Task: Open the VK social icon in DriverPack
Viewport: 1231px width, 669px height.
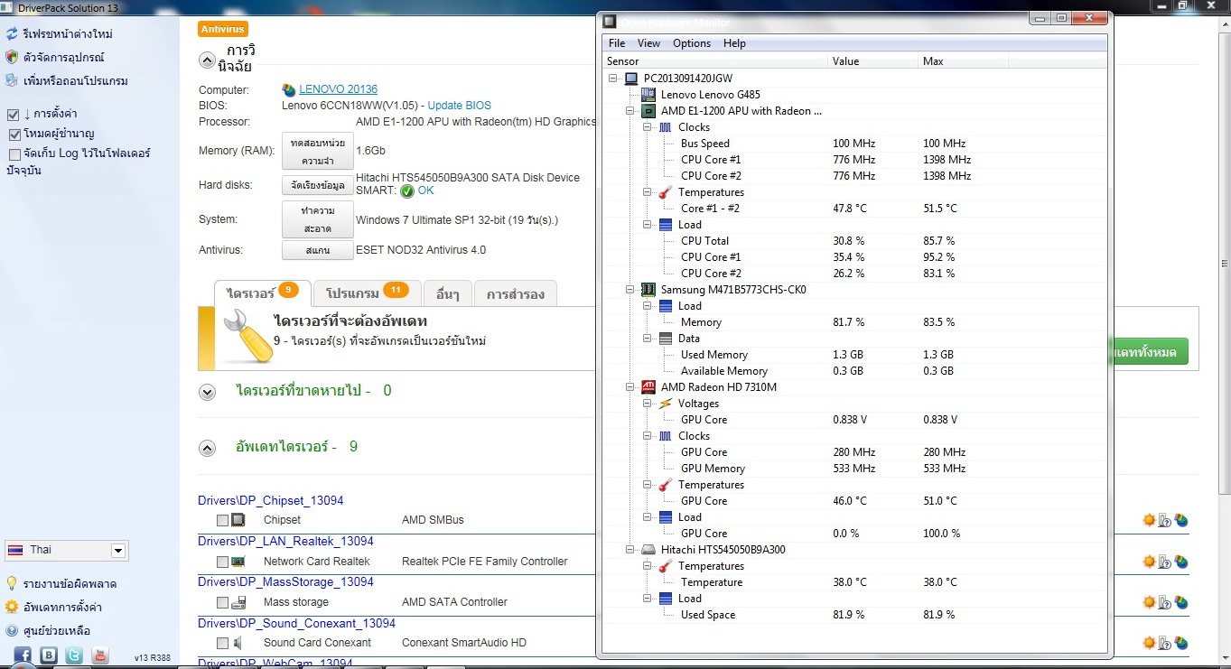Action: coord(49,655)
